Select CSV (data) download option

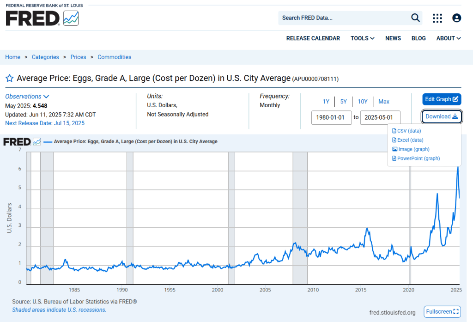[x=409, y=131]
